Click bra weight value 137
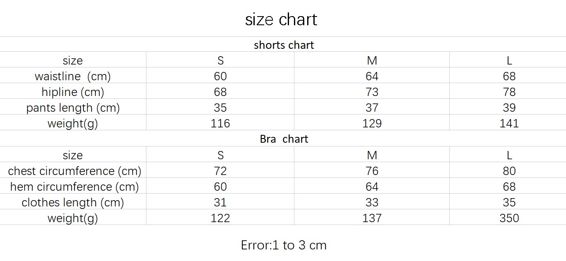566x261 pixels. pos(372,218)
